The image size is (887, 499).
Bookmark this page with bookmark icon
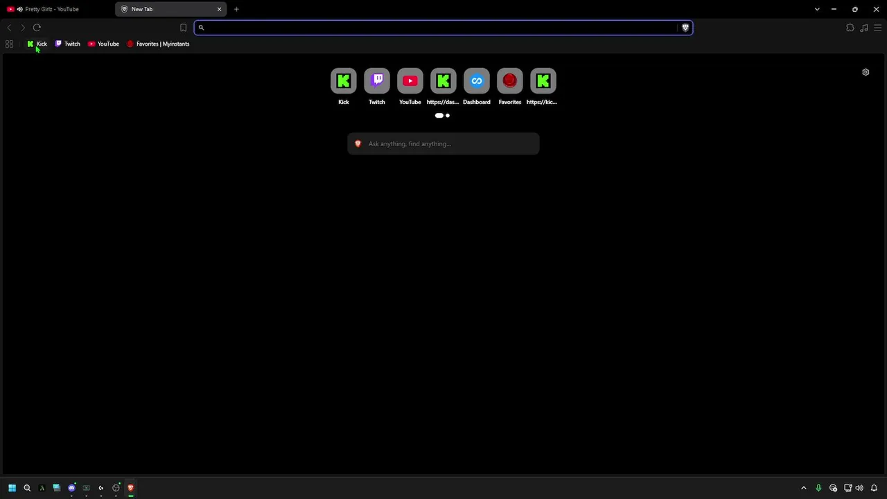pyautogui.click(x=183, y=28)
